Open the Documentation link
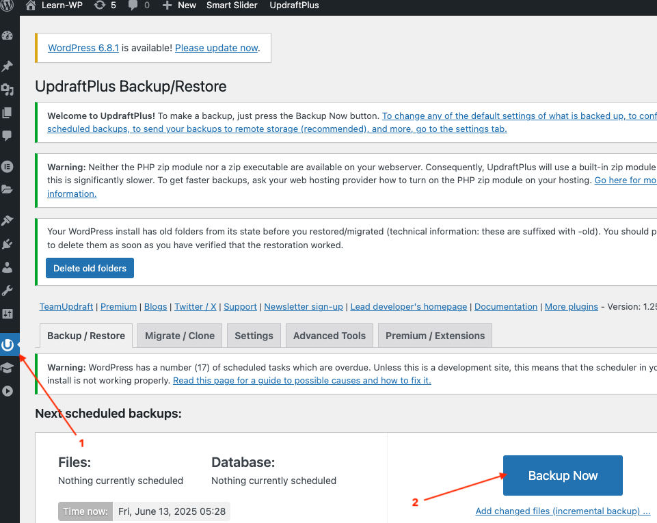 pyautogui.click(x=506, y=307)
